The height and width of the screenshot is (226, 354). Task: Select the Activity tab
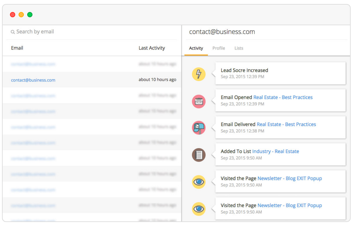click(196, 48)
